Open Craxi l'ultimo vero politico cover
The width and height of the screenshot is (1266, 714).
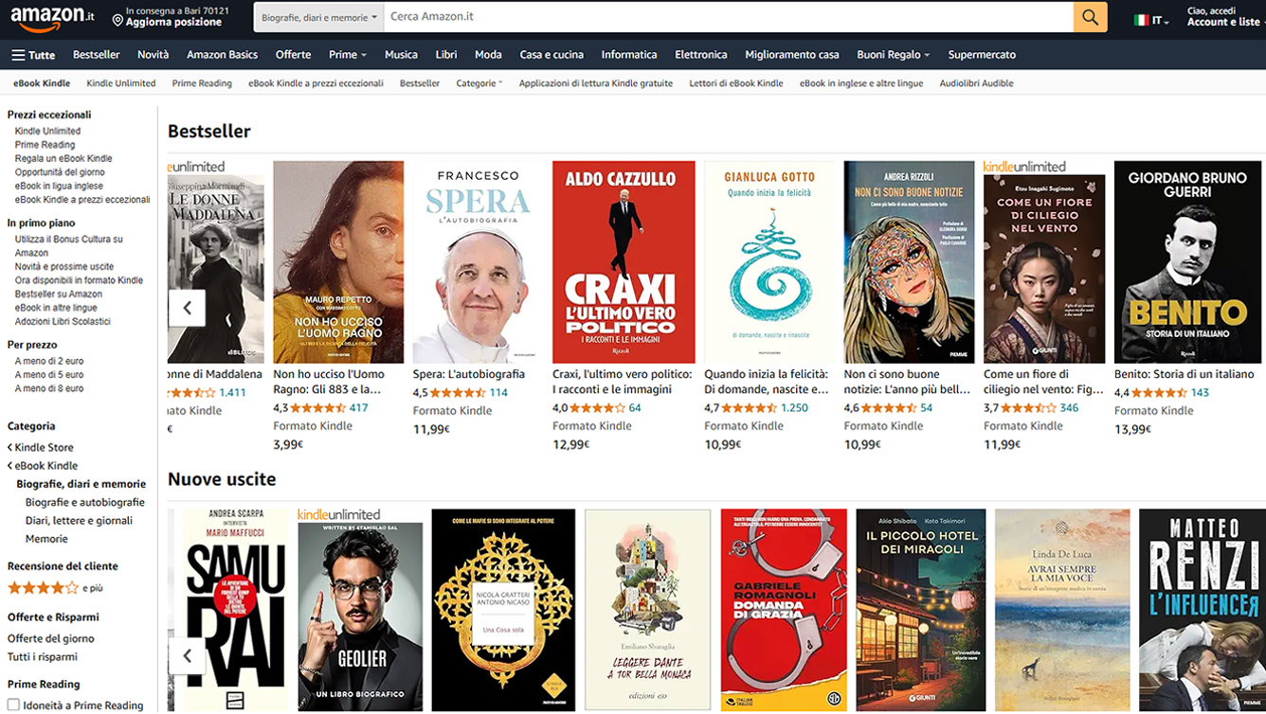click(x=624, y=262)
